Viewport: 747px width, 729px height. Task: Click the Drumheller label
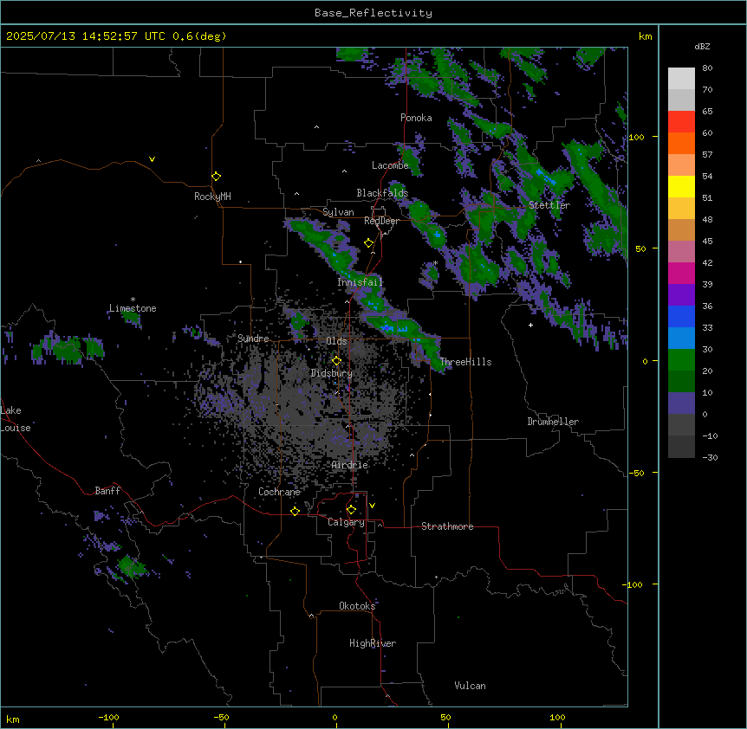click(553, 422)
